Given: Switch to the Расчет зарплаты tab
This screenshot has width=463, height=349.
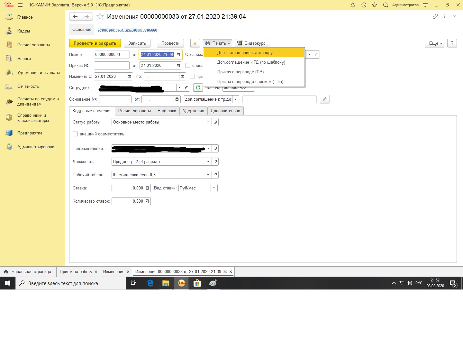Looking at the screenshot, I should pos(134,111).
